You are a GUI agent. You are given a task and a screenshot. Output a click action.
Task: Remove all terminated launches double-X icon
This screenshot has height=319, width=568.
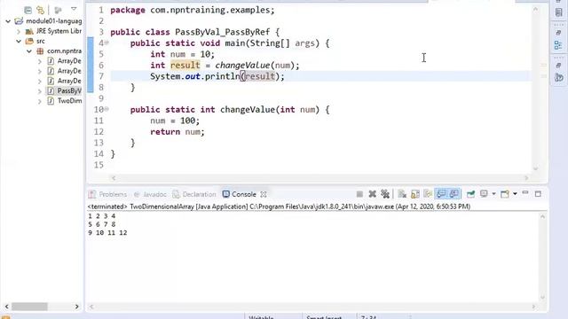tap(385, 194)
